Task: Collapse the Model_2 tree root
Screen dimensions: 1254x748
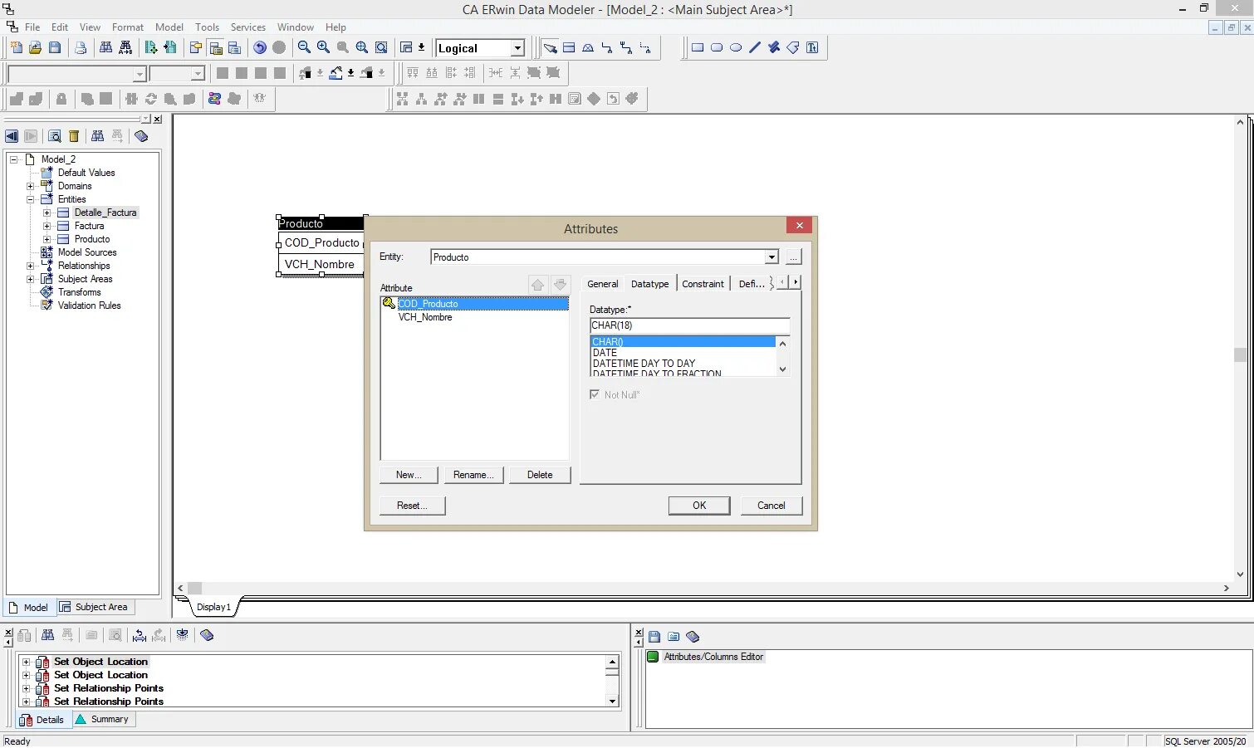Action: click(x=14, y=159)
